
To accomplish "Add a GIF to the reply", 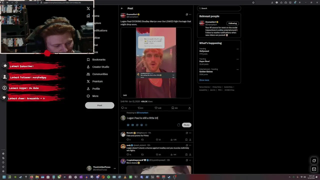I will click(132, 125).
